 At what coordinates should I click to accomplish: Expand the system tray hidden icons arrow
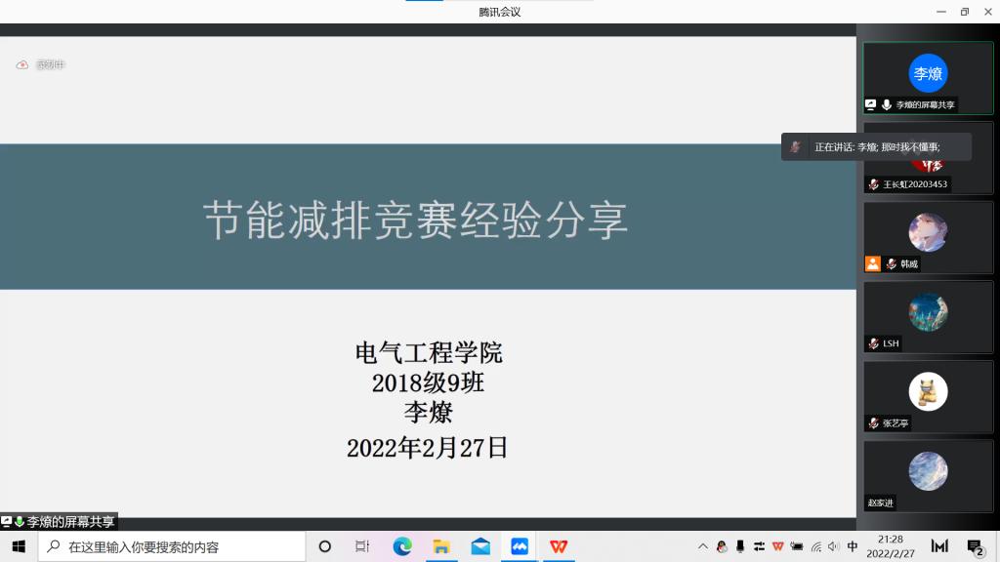(702, 546)
